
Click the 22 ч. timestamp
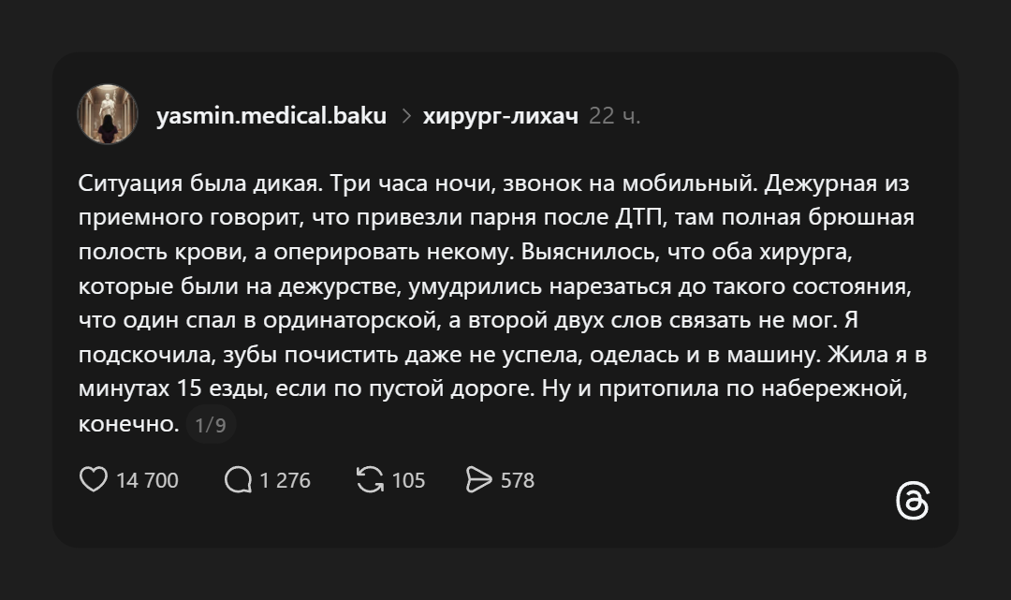pos(614,116)
